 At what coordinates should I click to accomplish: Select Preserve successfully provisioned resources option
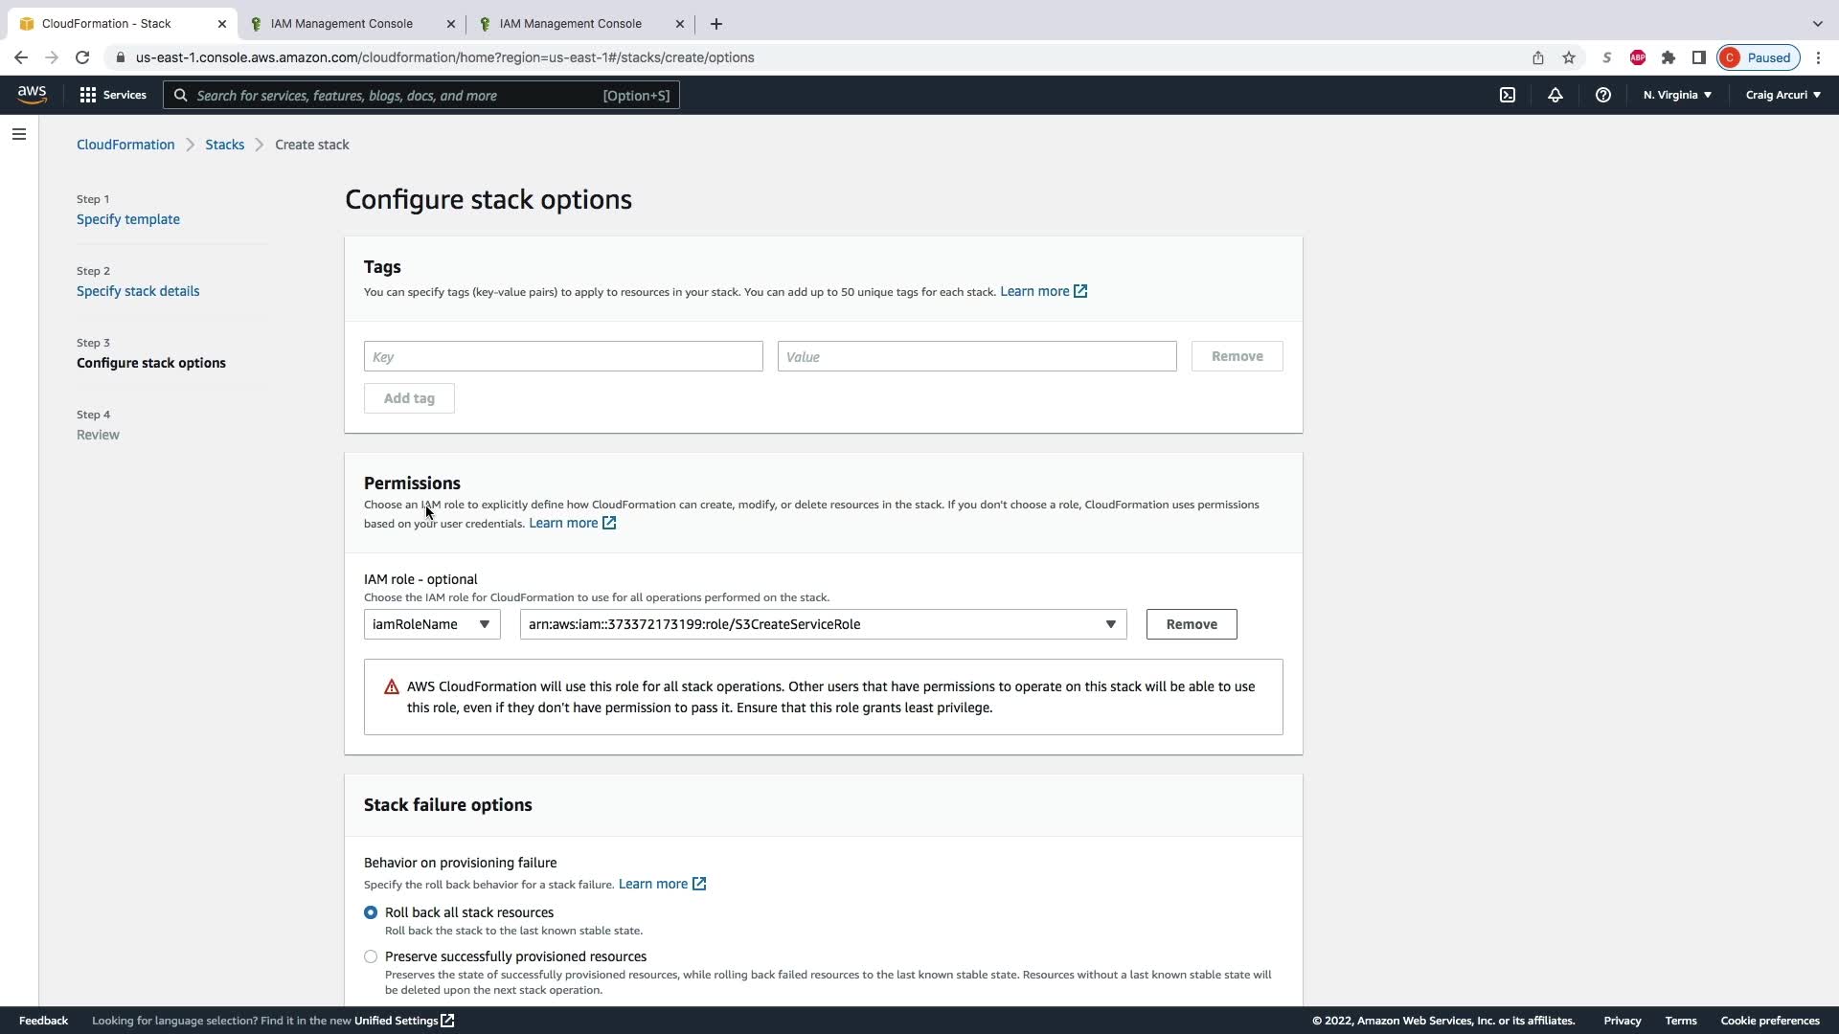pyautogui.click(x=371, y=956)
